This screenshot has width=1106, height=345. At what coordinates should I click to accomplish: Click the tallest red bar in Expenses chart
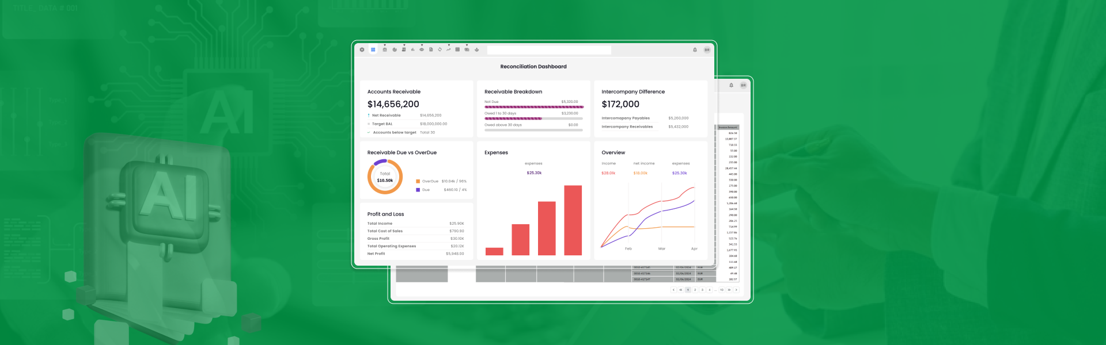tap(573, 220)
